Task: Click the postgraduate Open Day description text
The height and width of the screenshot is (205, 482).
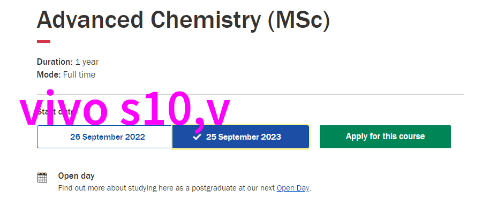Action: tap(184, 188)
